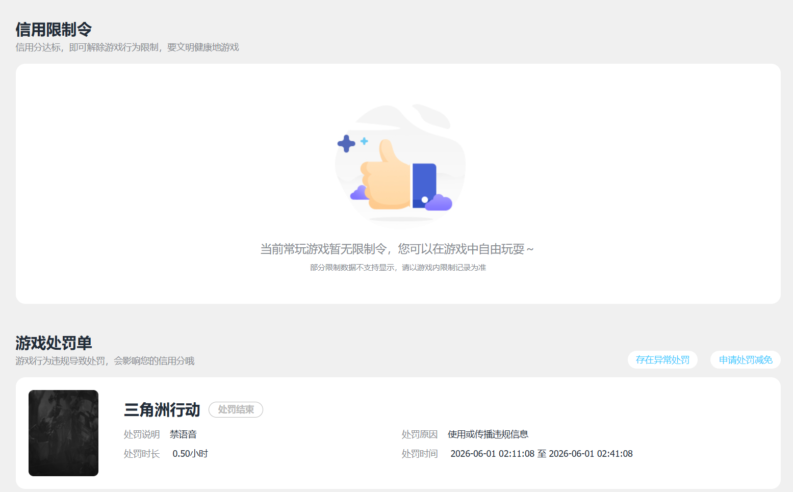Select the 三角洲行动 game title

pos(162,410)
